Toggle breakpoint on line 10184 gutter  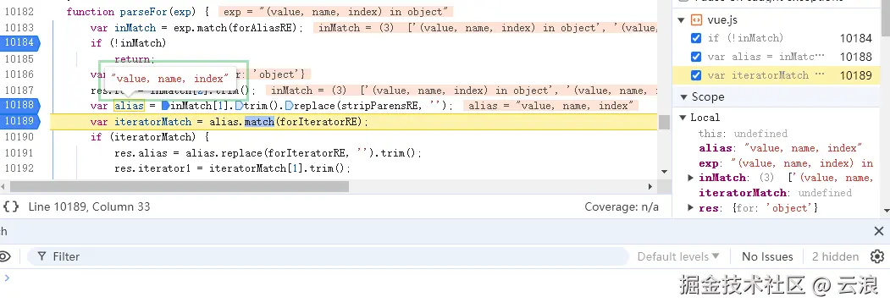[19, 42]
